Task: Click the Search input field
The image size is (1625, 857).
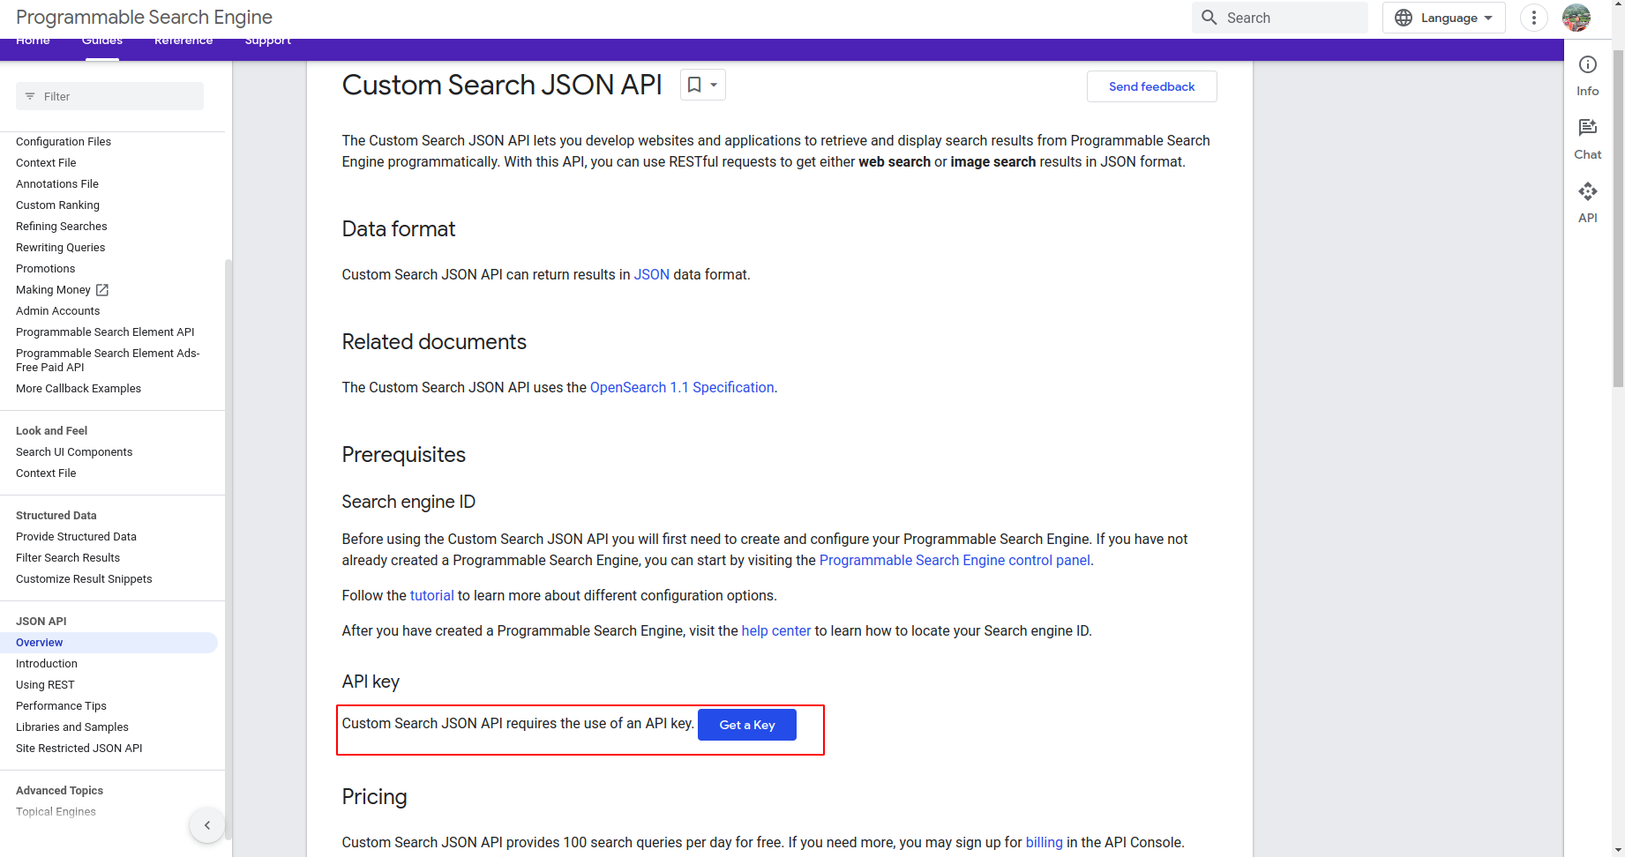Action: click(1280, 18)
